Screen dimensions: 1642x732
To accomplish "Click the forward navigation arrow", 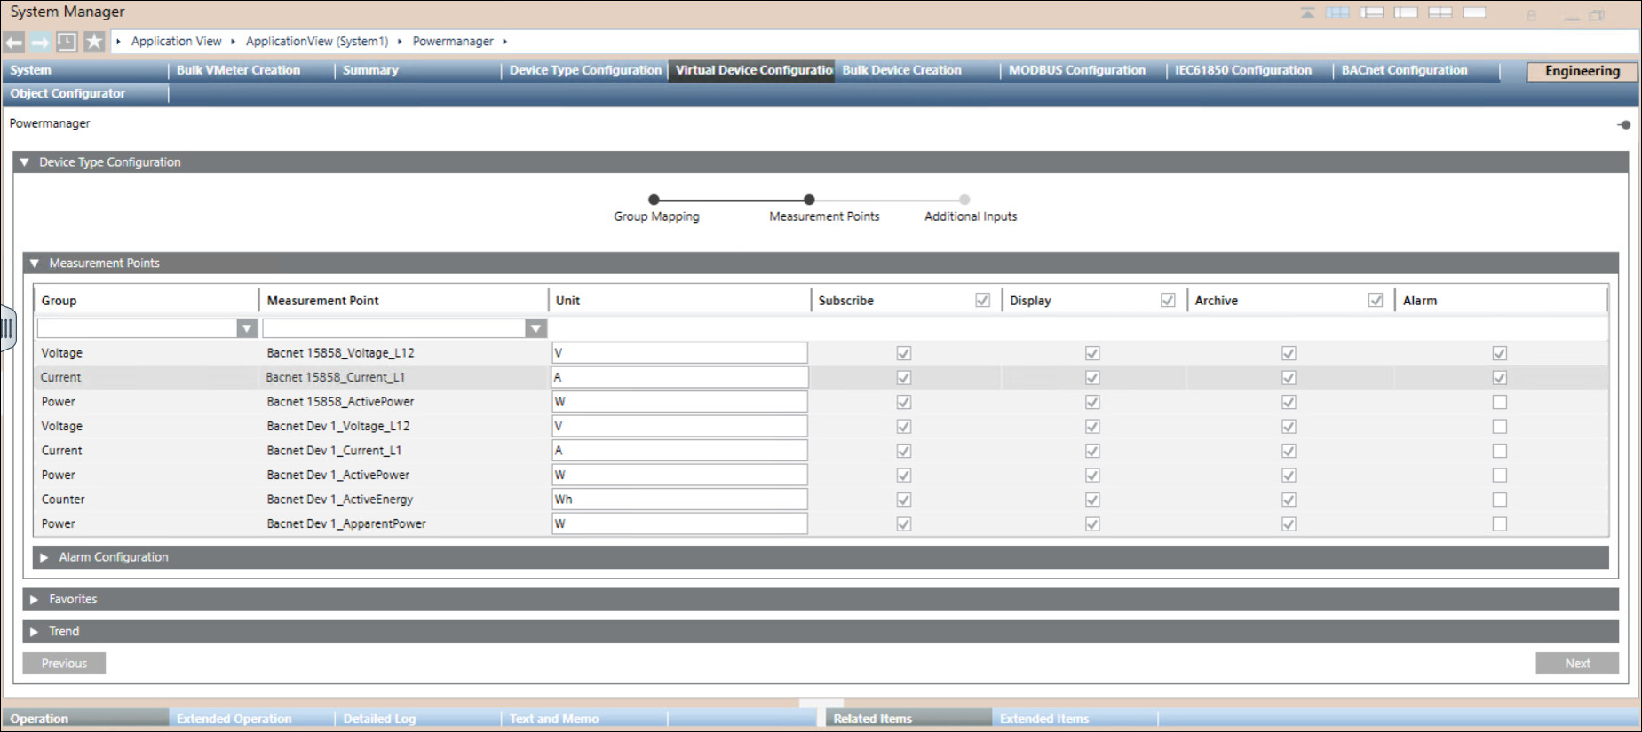I will [41, 42].
